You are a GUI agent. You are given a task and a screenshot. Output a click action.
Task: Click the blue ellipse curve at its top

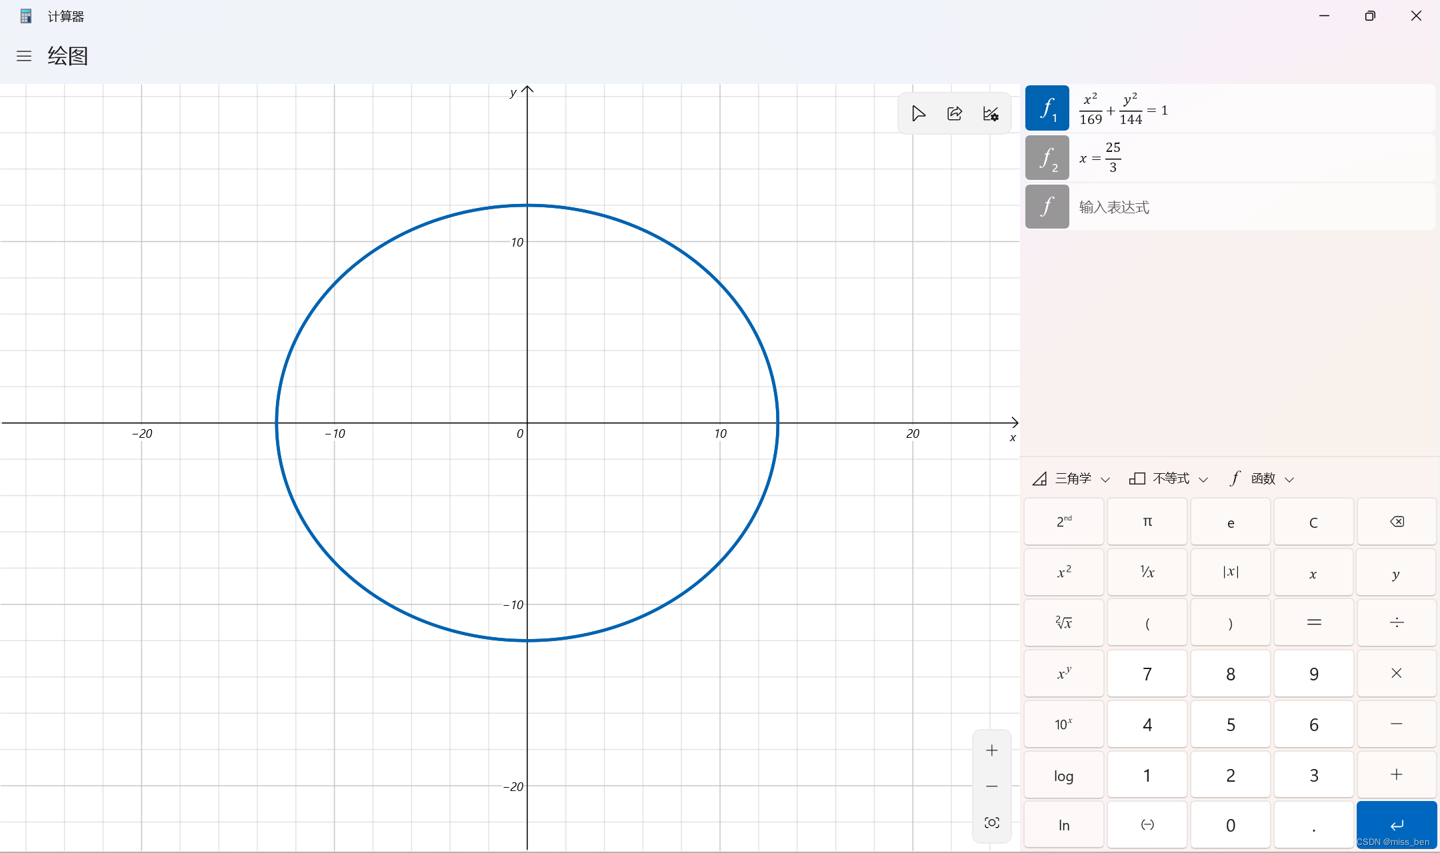tap(527, 205)
